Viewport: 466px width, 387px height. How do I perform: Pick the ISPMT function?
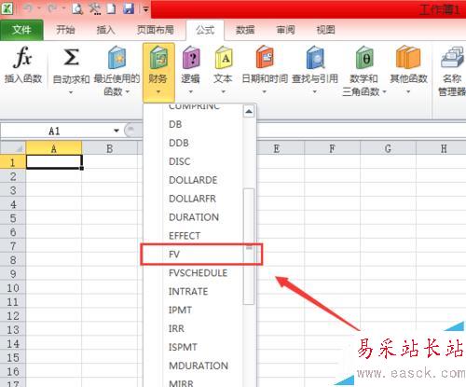(x=193, y=347)
